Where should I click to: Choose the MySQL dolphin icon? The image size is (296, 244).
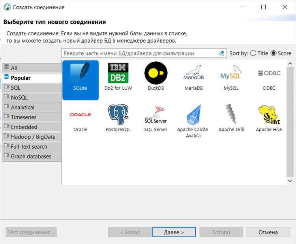pos(231,72)
